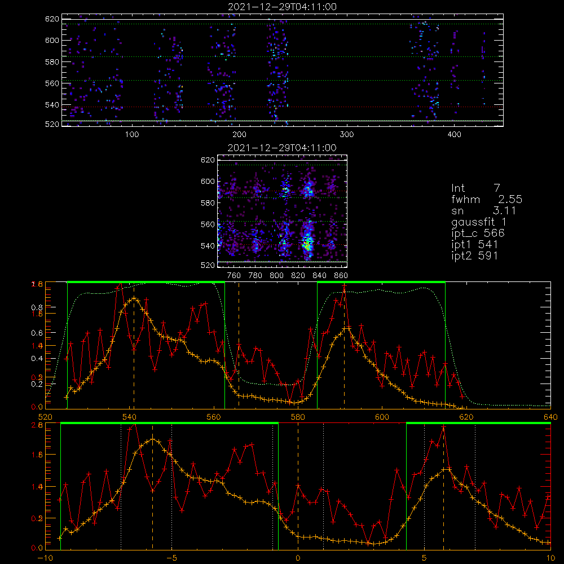Click x-axis label 200 on top image
The height and width of the screenshot is (564, 564).
239,135
